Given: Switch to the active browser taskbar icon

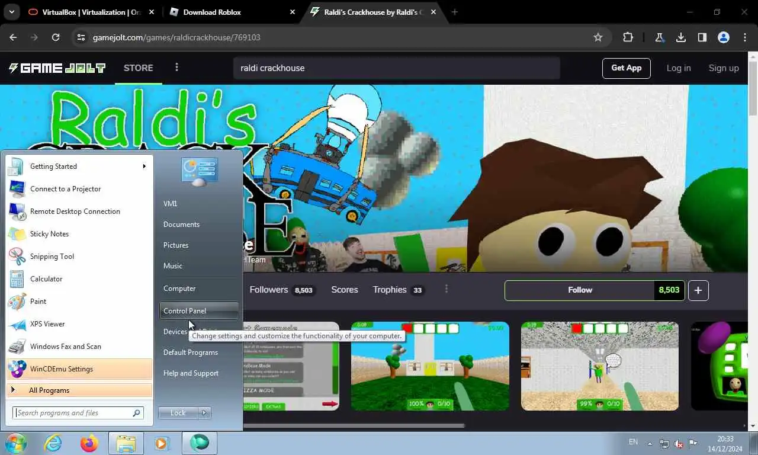Looking at the screenshot, I should (x=200, y=443).
